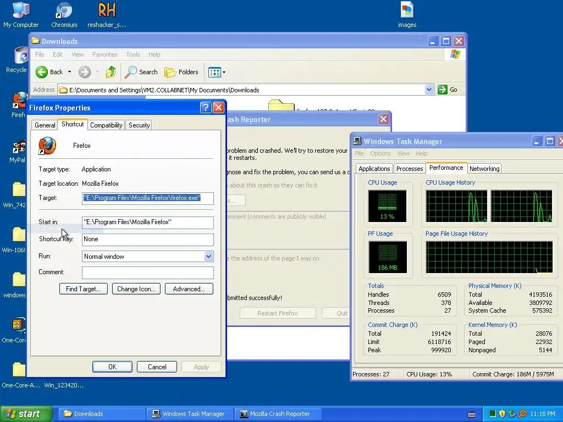The width and height of the screenshot is (563, 422).
Task: Expand the Address bar dropdown
Action: coord(429,90)
